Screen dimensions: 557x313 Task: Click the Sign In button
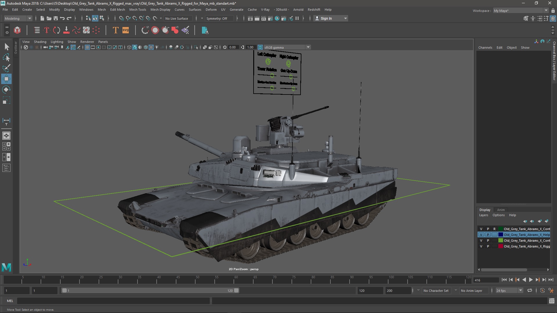[x=326, y=18]
